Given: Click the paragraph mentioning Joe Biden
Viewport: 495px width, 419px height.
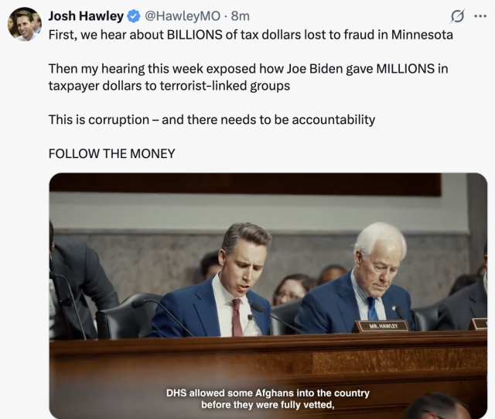Looking at the screenshot, I should point(248,77).
